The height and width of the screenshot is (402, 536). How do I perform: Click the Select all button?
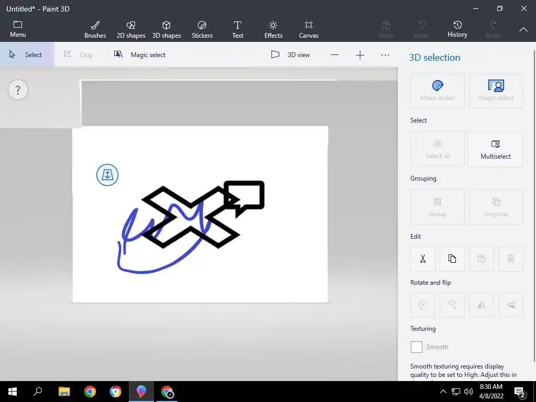438,149
